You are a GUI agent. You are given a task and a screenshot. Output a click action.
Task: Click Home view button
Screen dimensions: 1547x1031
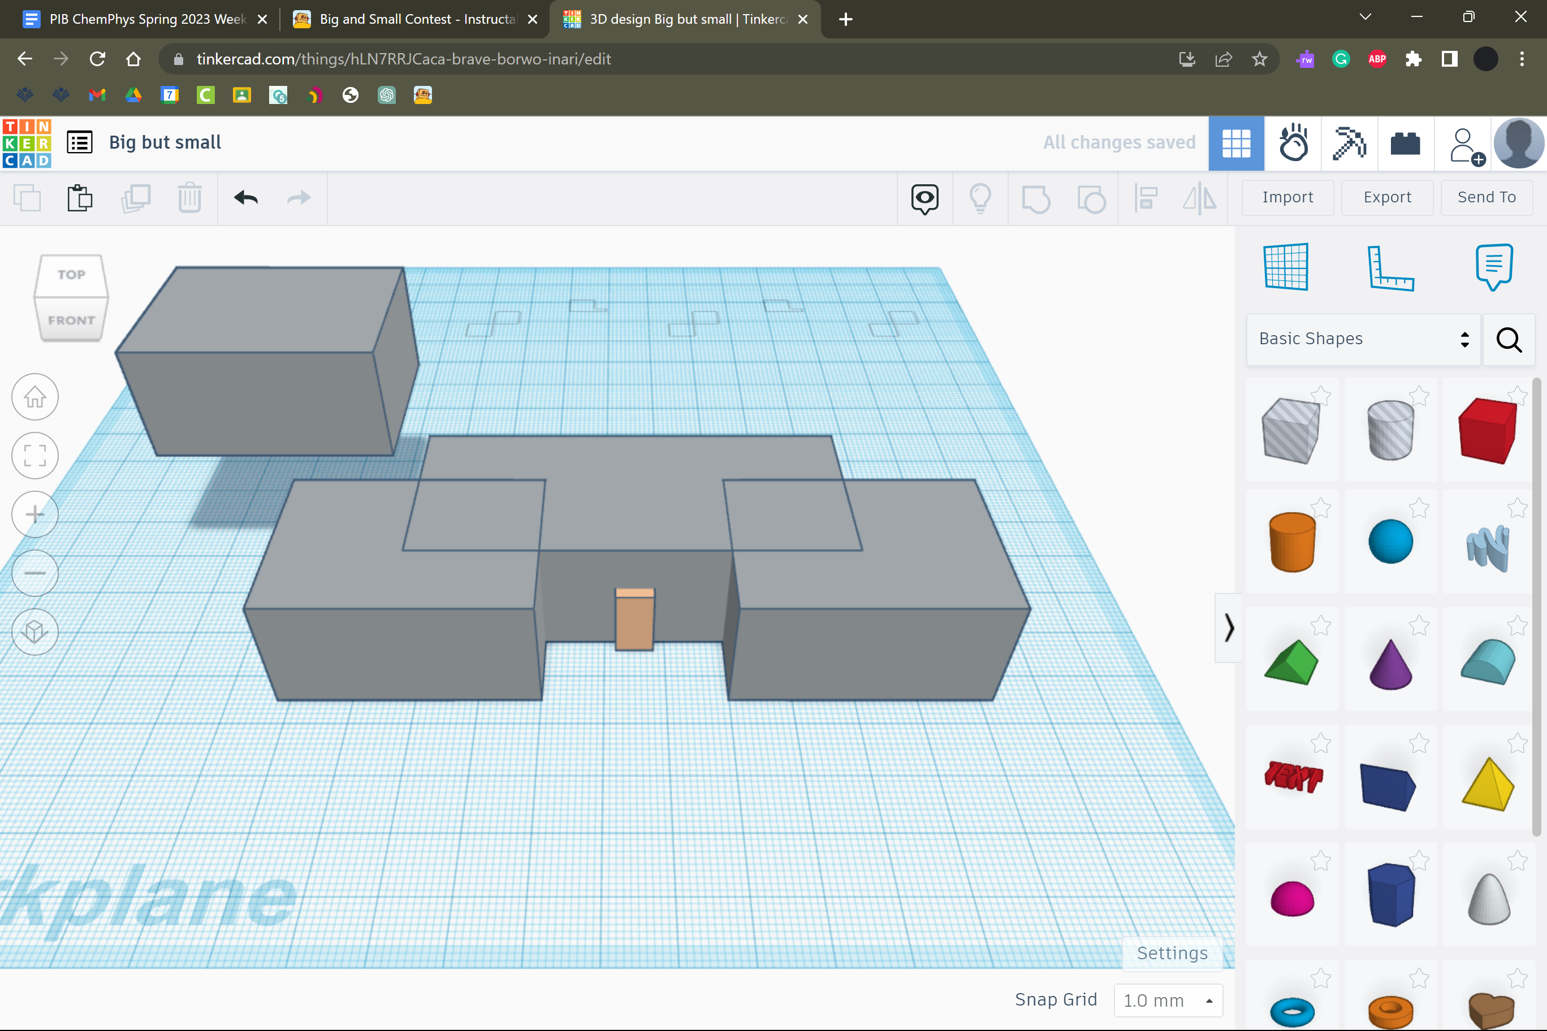[x=35, y=397]
